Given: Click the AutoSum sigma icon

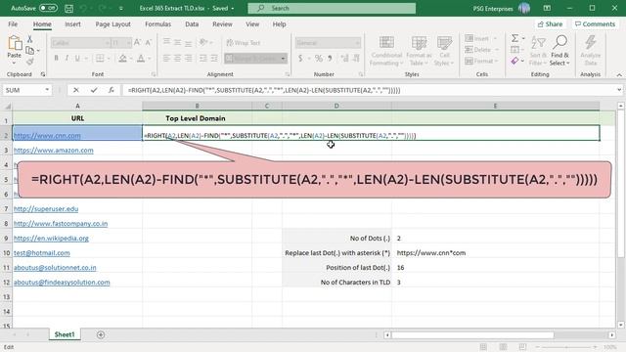Looking at the screenshot, I should (515, 38).
